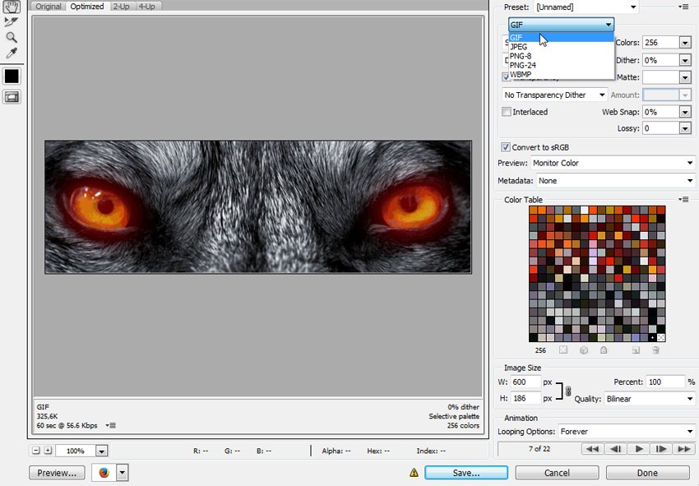Open the zoom level dropdown arrow
The width and height of the screenshot is (699, 486).
pyautogui.click(x=102, y=451)
